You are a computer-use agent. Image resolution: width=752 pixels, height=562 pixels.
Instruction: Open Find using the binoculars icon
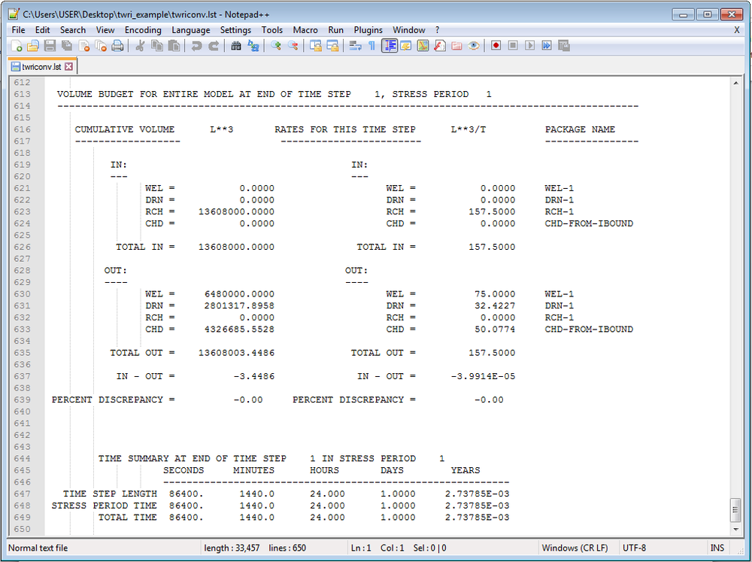point(235,46)
